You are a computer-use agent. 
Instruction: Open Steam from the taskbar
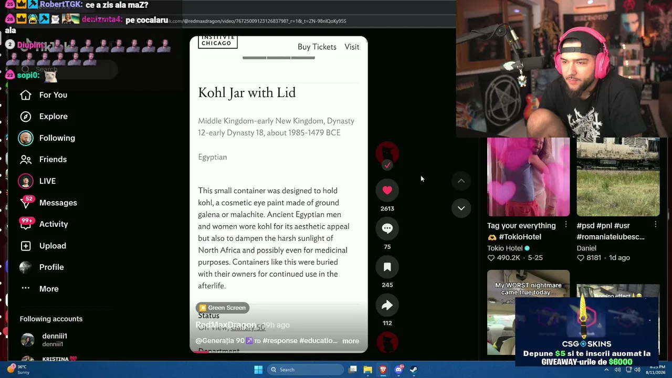(x=414, y=370)
